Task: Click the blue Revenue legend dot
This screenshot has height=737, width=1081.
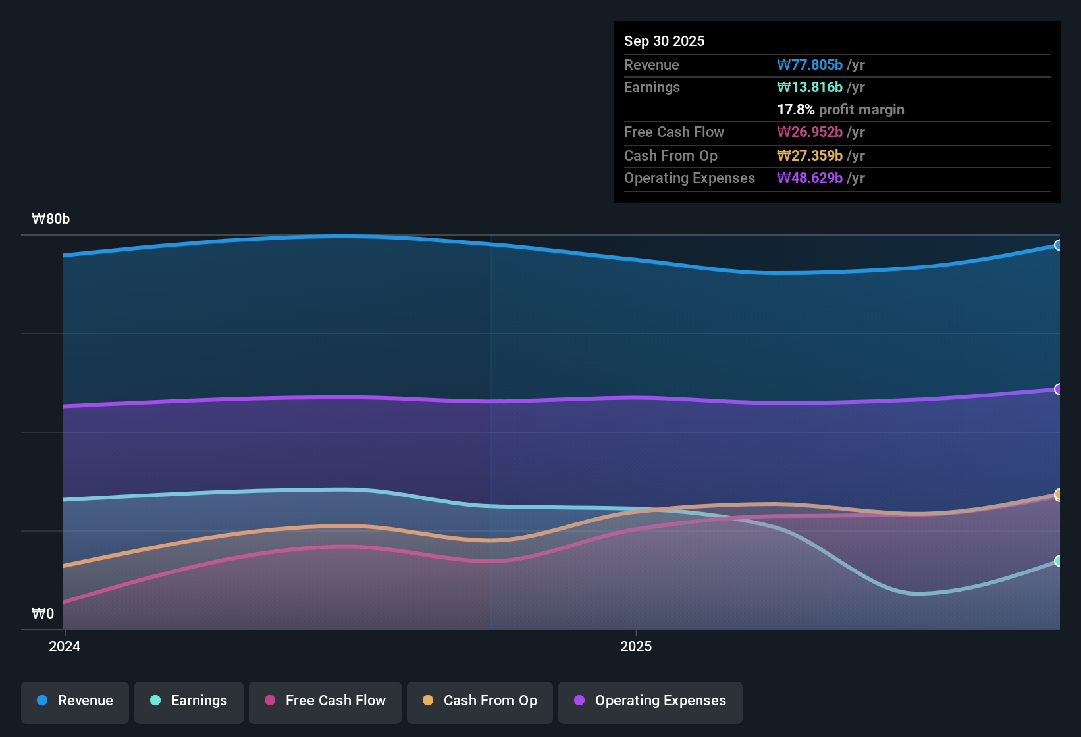Action: [x=41, y=701]
